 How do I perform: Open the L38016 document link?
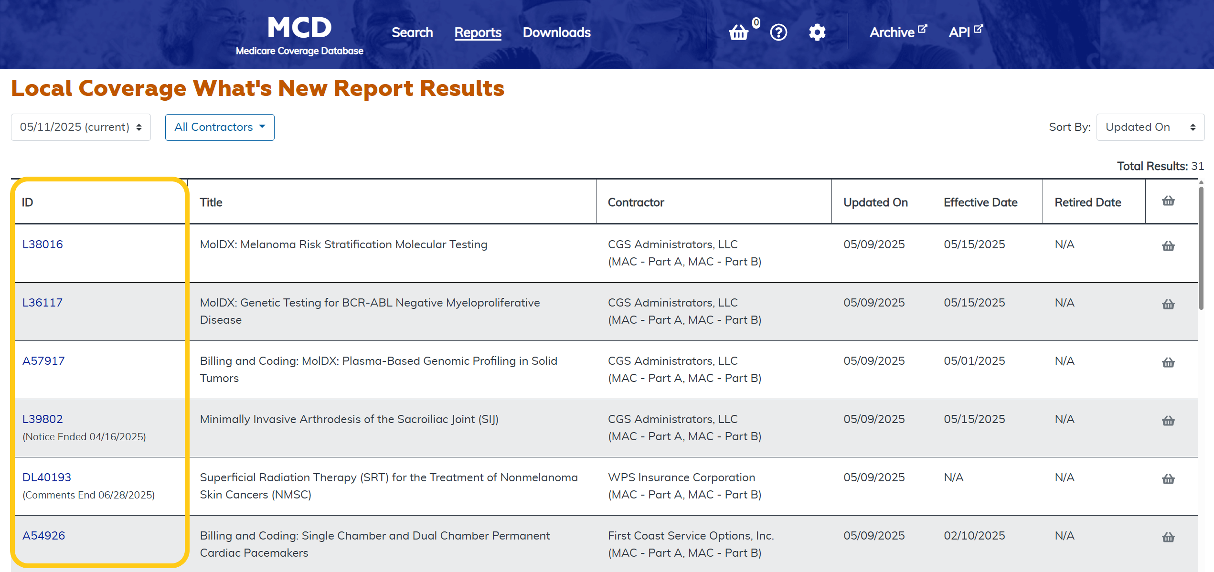point(43,244)
